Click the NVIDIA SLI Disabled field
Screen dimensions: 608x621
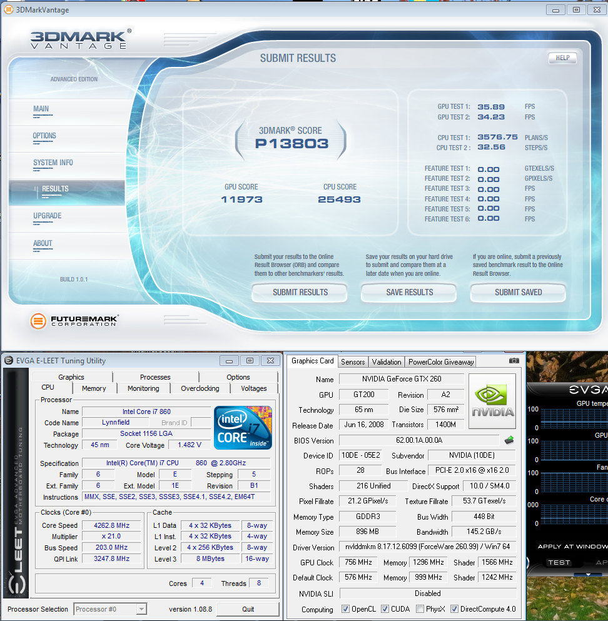(428, 593)
